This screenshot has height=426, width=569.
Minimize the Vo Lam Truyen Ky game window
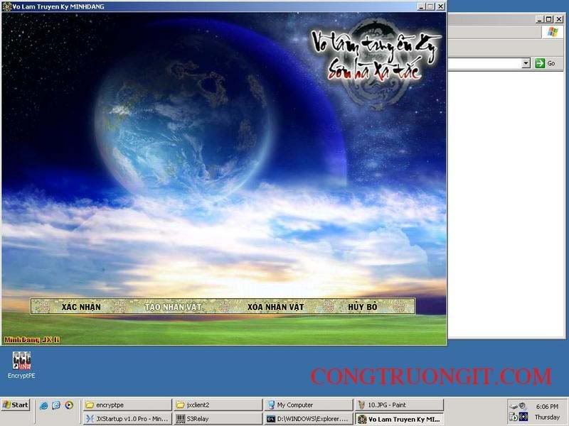[x=421, y=6]
